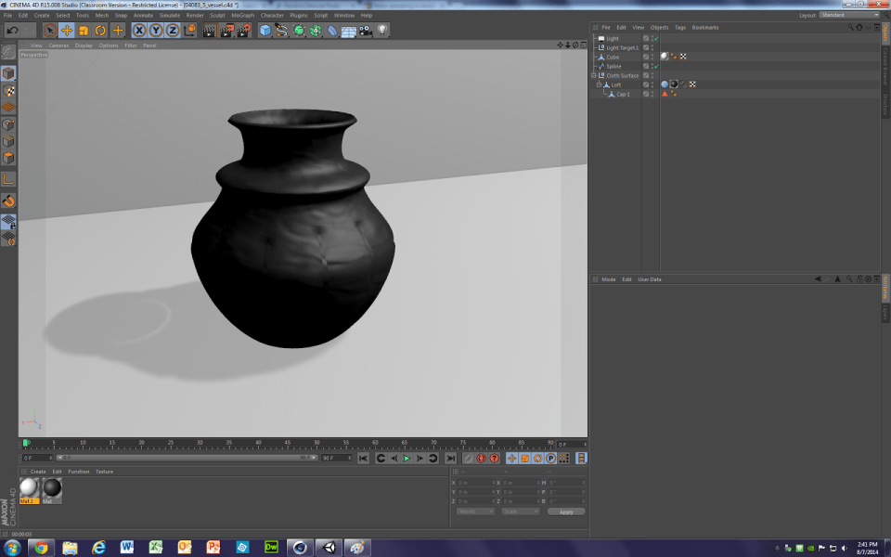891x557 pixels.
Task: Open the Layout dropdown set to Standard
Action: click(849, 15)
